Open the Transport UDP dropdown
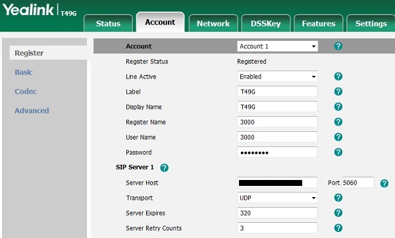The width and height of the screenshot is (395, 238). pos(277,198)
